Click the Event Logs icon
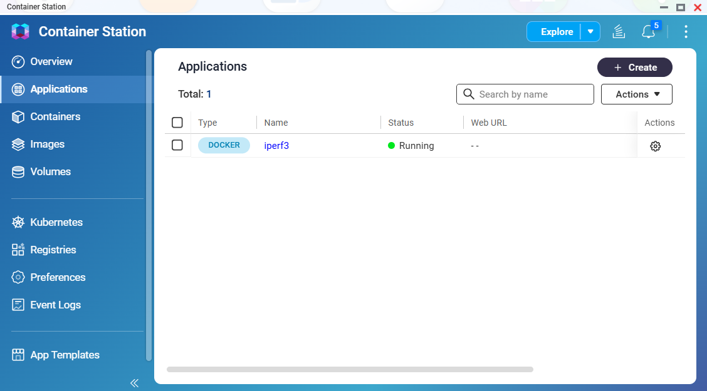 pyautogui.click(x=18, y=305)
